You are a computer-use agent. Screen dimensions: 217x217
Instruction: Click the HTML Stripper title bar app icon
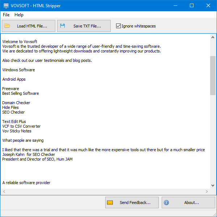coord(6,5)
